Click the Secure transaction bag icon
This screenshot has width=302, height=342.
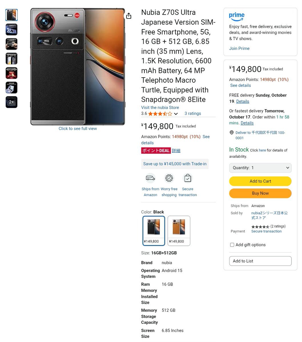tap(188, 178)
